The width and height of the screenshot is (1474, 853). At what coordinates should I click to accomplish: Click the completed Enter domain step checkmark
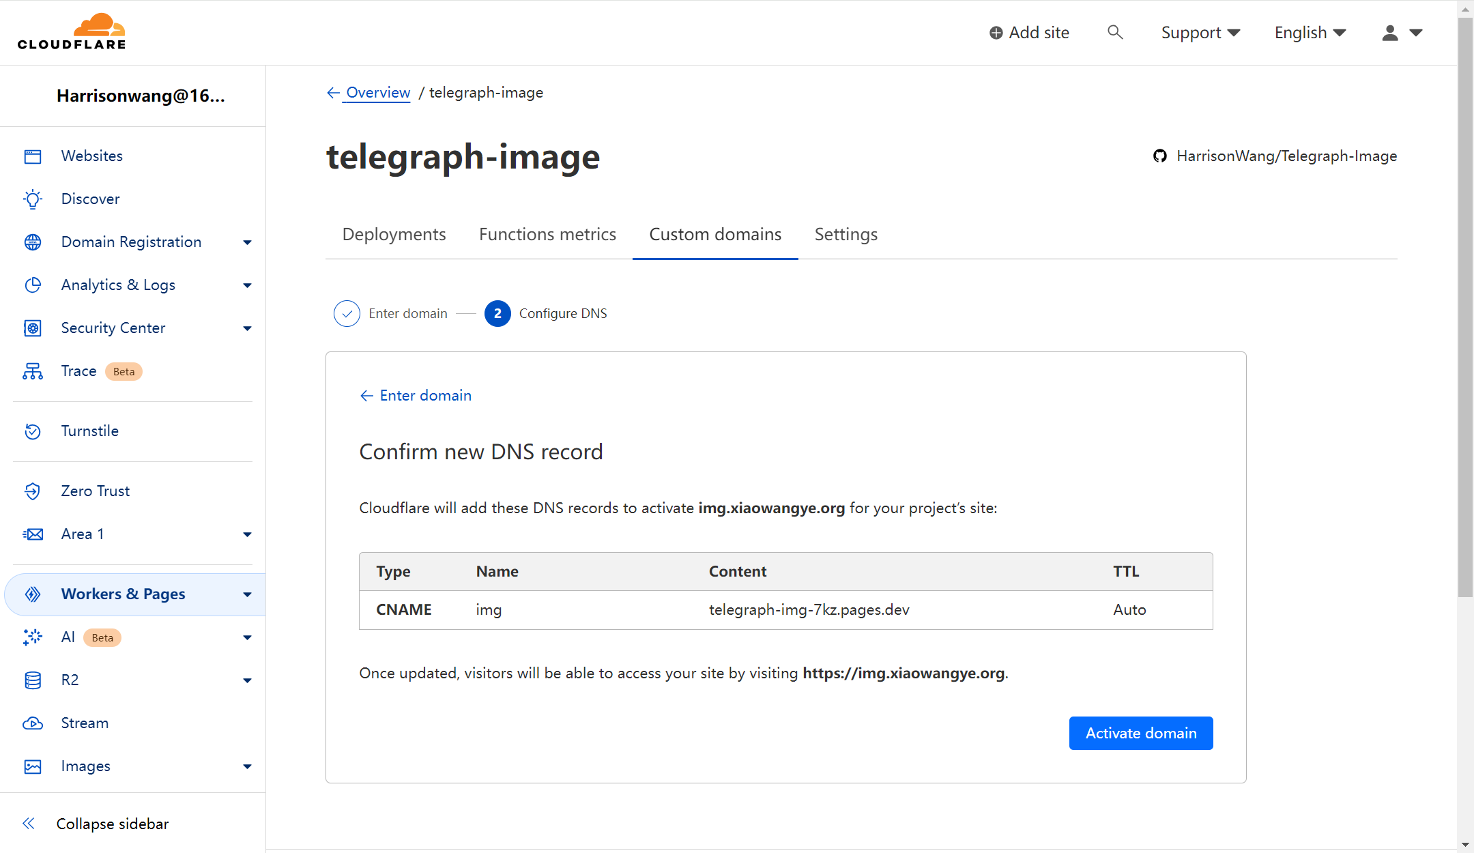tap(347, 313)
